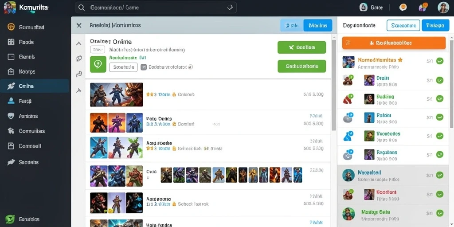Image resolution: width=454 pixels, height=227 pixels.
Task: Click the orange Roalaueooilos button
Action: click(x=394, y=43)
